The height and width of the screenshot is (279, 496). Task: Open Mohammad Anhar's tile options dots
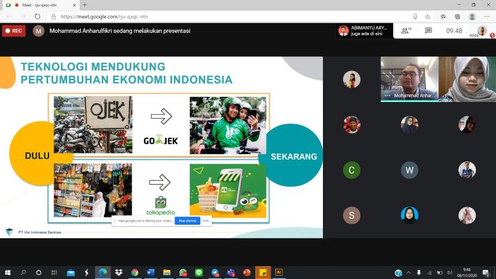pyautogui.click(x=387, y=95)
